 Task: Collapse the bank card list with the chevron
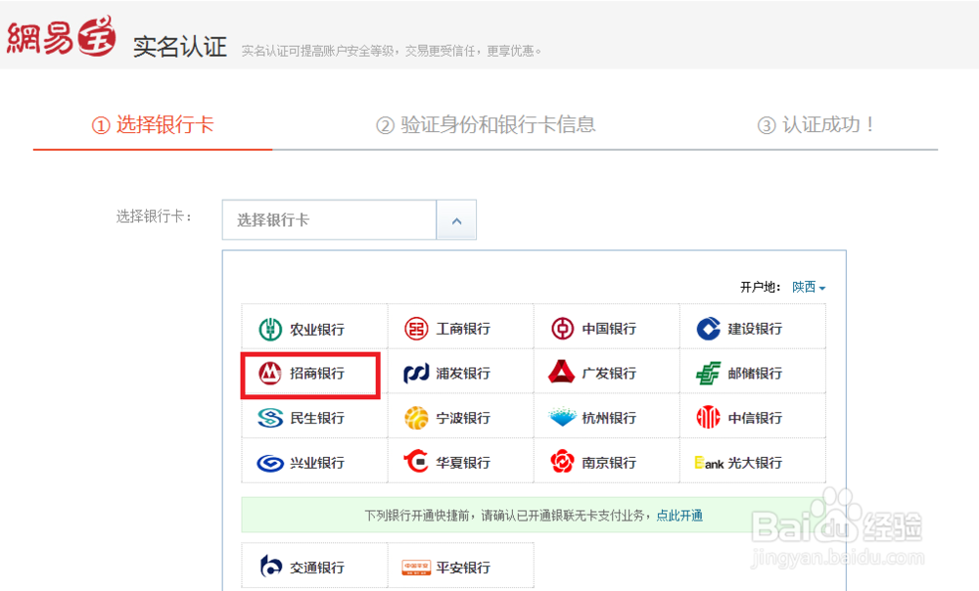tap(456, 220)
